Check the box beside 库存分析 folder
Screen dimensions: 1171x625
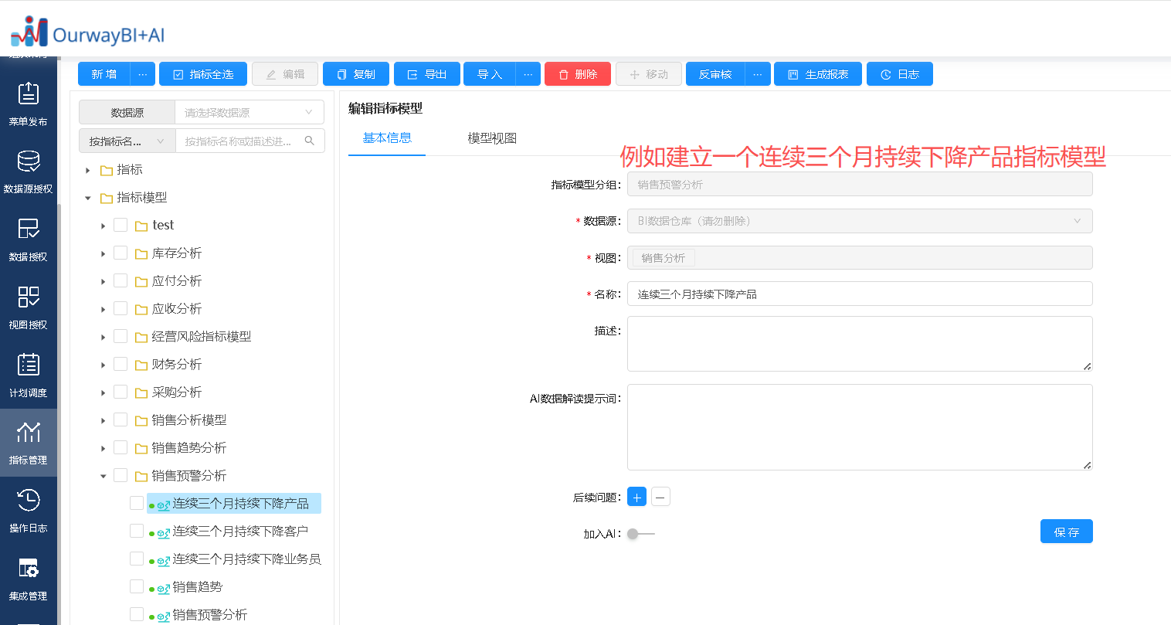pyautogui.click(x=120, y=253)
